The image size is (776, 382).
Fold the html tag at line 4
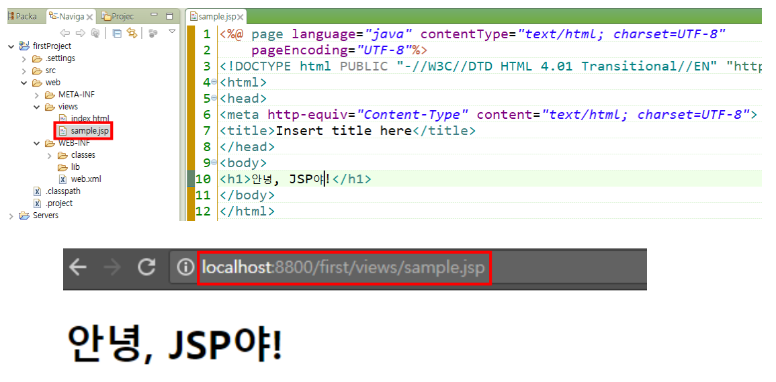click(x=214, y=82)
